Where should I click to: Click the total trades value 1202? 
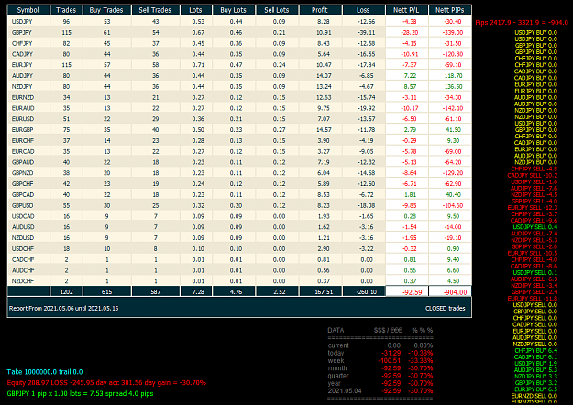66,291
